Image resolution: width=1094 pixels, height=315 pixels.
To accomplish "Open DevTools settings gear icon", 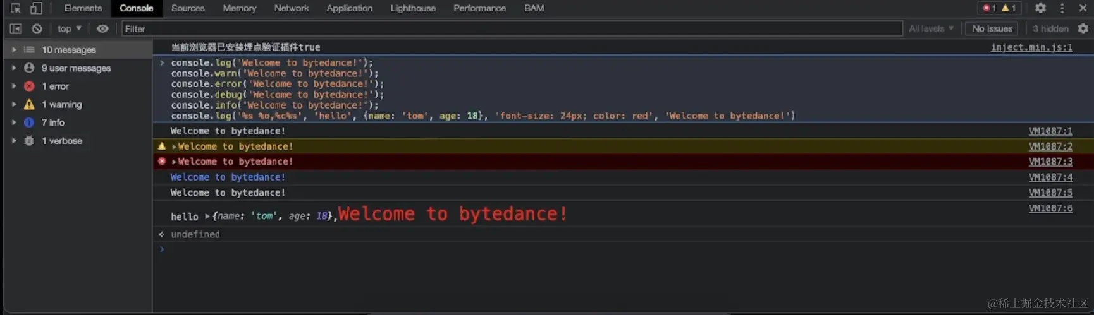I will [1040, 8].
